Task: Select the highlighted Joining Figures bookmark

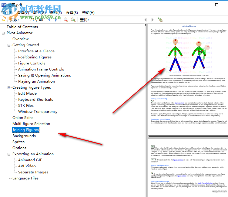Action: [25, 130]
